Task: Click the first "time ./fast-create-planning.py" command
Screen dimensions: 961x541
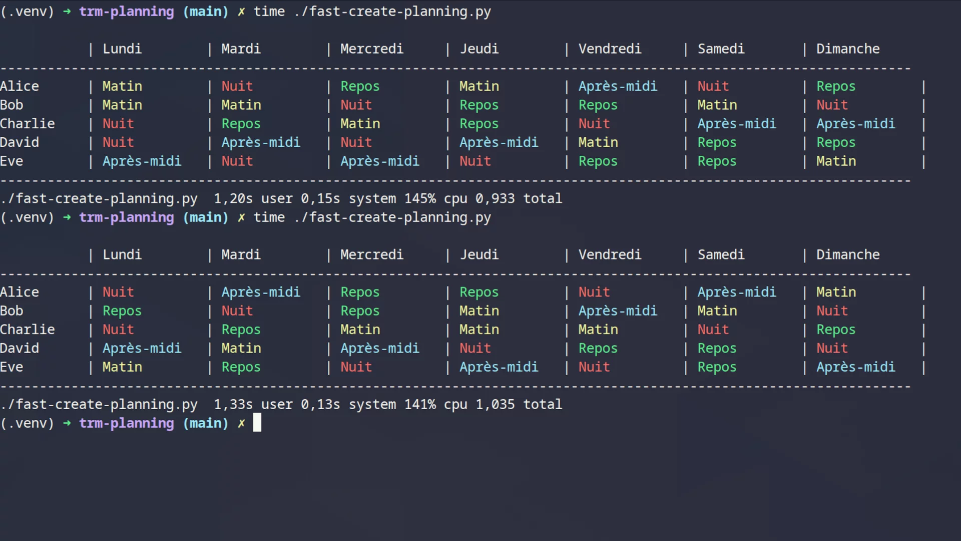Action: click(372, 12)
